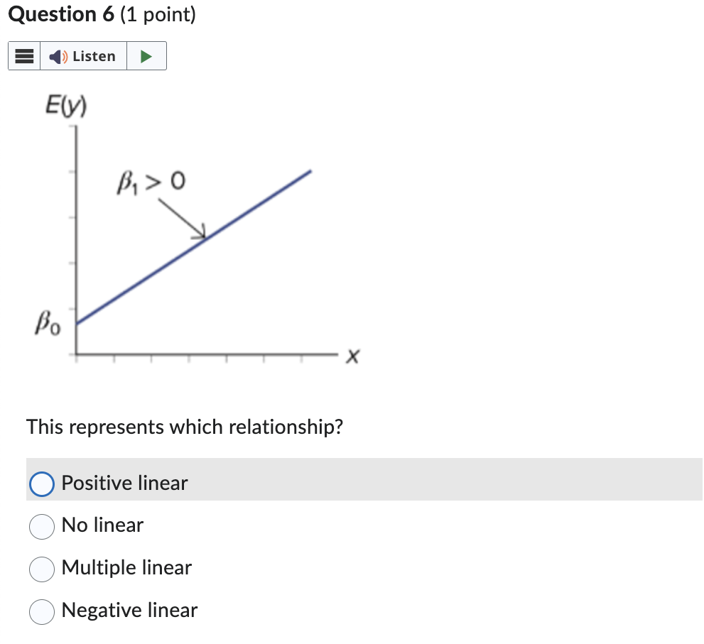The width and height of the screenshot is (704, 644).
Task: Click the Question 6 heading
Action: tap(100, 14)
